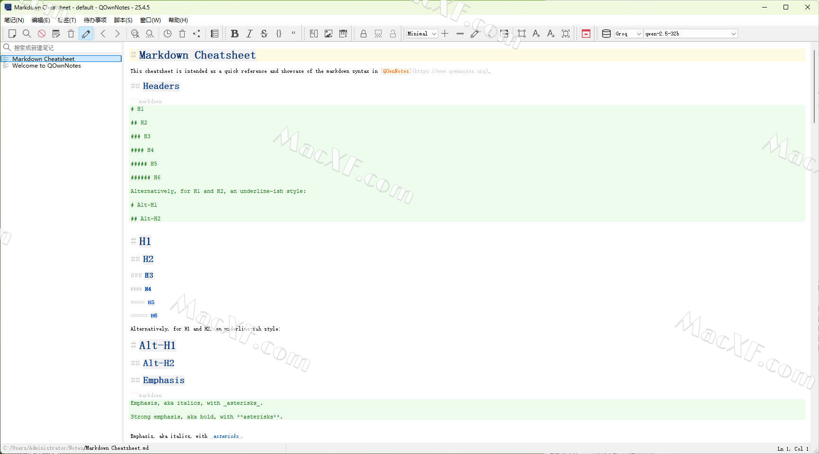This screenshot has height=454, width=819.
Task: Open the Groq AI backend dropdown
Action: (x=629, y=34)
